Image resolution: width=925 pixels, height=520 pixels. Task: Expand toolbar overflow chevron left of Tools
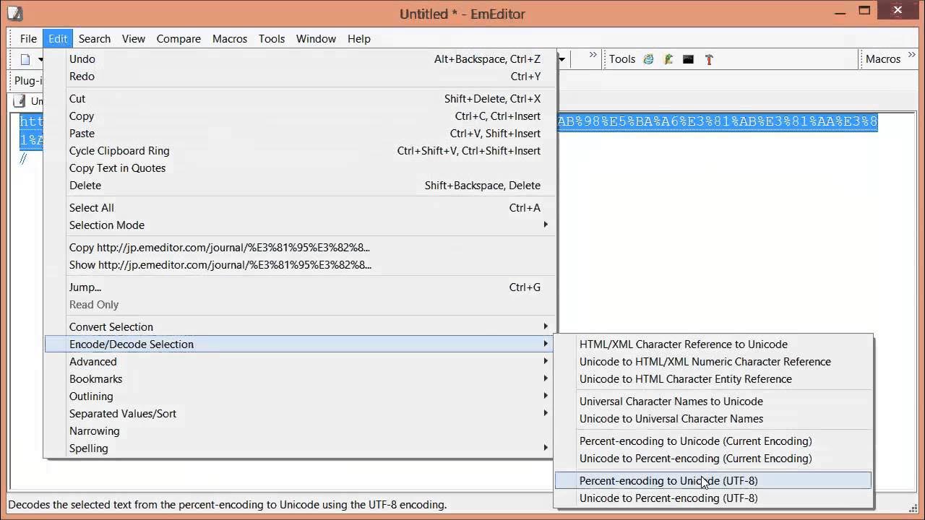point(593,55)
